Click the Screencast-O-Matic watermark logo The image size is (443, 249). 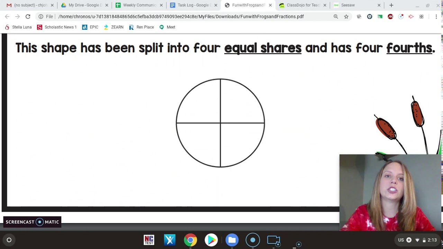pos(32,222)
